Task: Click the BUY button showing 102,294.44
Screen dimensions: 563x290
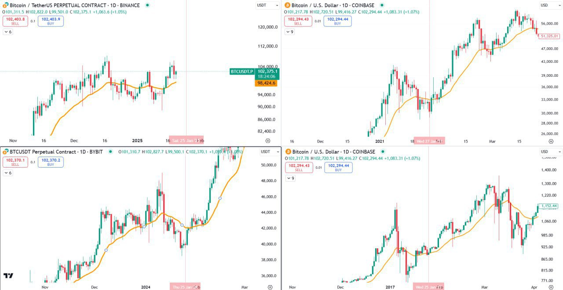Action: (337, 21)
